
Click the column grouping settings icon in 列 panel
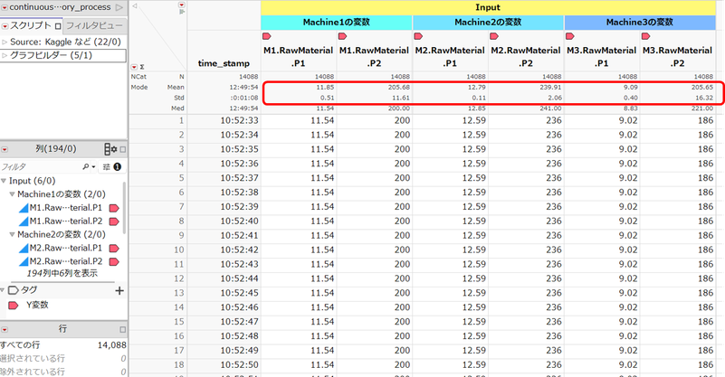coord(110,149)
